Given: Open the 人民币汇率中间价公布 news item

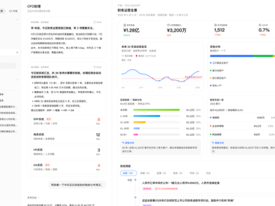Looking at the screenshot, I should click(207, 186).
